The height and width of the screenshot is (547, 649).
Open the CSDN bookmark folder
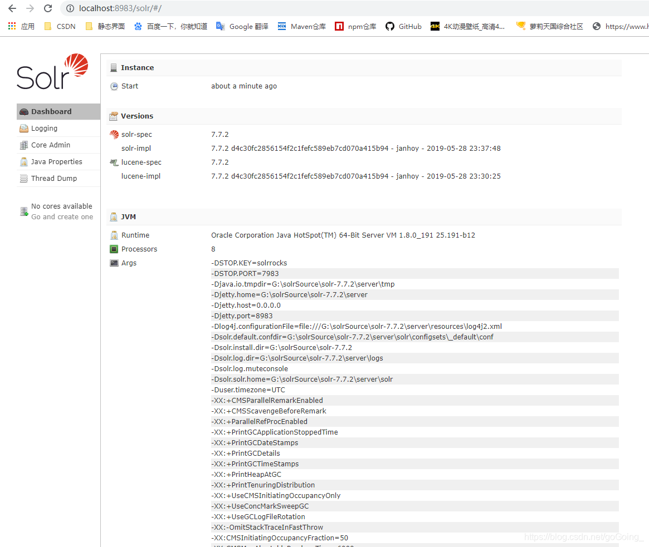click(60, 27)
